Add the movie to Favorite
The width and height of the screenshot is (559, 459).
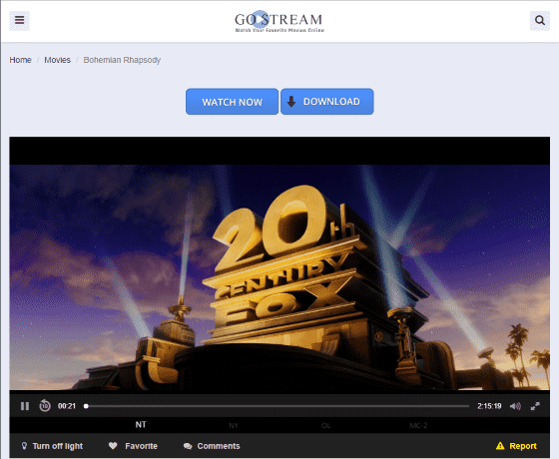(x=133, y=446)
